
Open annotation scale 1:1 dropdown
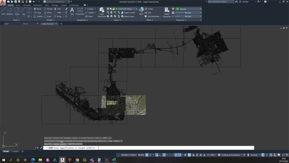[x=212, y=155]
